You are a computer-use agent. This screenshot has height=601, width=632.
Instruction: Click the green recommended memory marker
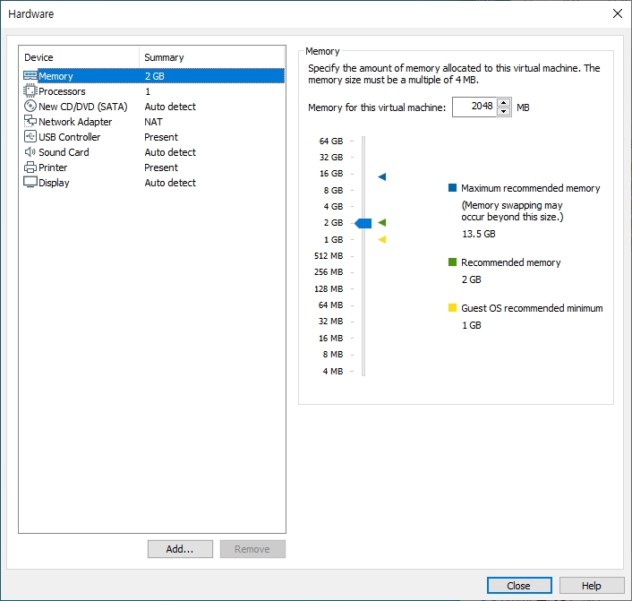click(382, 222)
